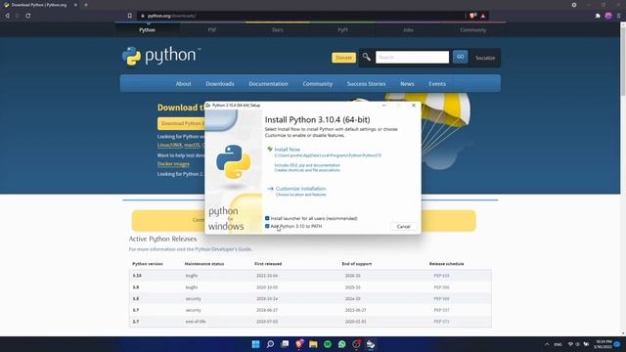Cancel the Python setup dialog
Screen dimensions: 626x352
coord(403,226)
